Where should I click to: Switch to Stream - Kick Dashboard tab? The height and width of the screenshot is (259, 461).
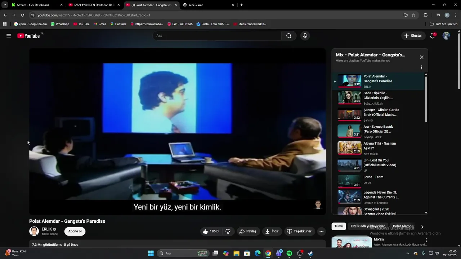pos(37,5)
